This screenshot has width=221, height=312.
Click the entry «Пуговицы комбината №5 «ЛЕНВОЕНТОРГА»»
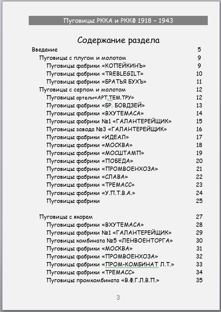tap(110, 241)
